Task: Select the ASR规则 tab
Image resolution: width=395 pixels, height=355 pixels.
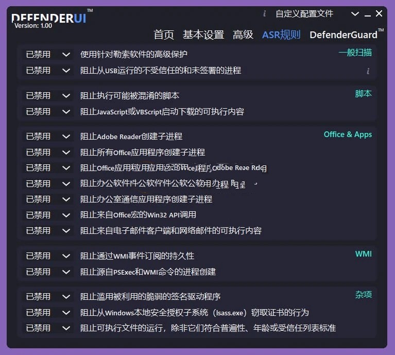Action: point(281,35)
